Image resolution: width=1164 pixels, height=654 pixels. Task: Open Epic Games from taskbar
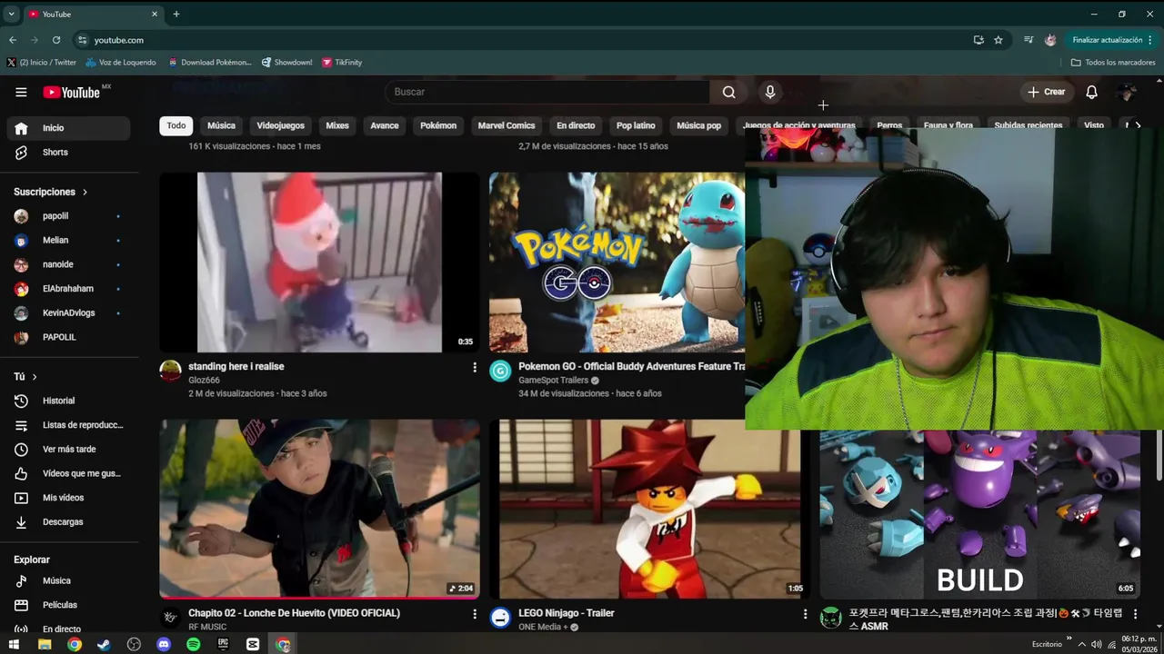click(x=223, y=644)
